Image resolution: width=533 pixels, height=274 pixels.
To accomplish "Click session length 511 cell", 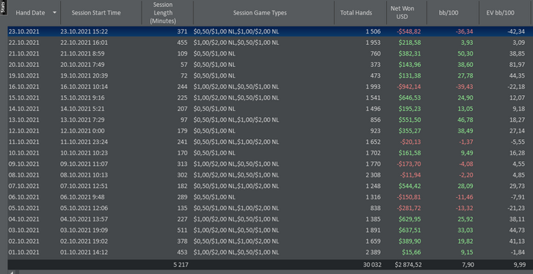I will tap(182, 231).
